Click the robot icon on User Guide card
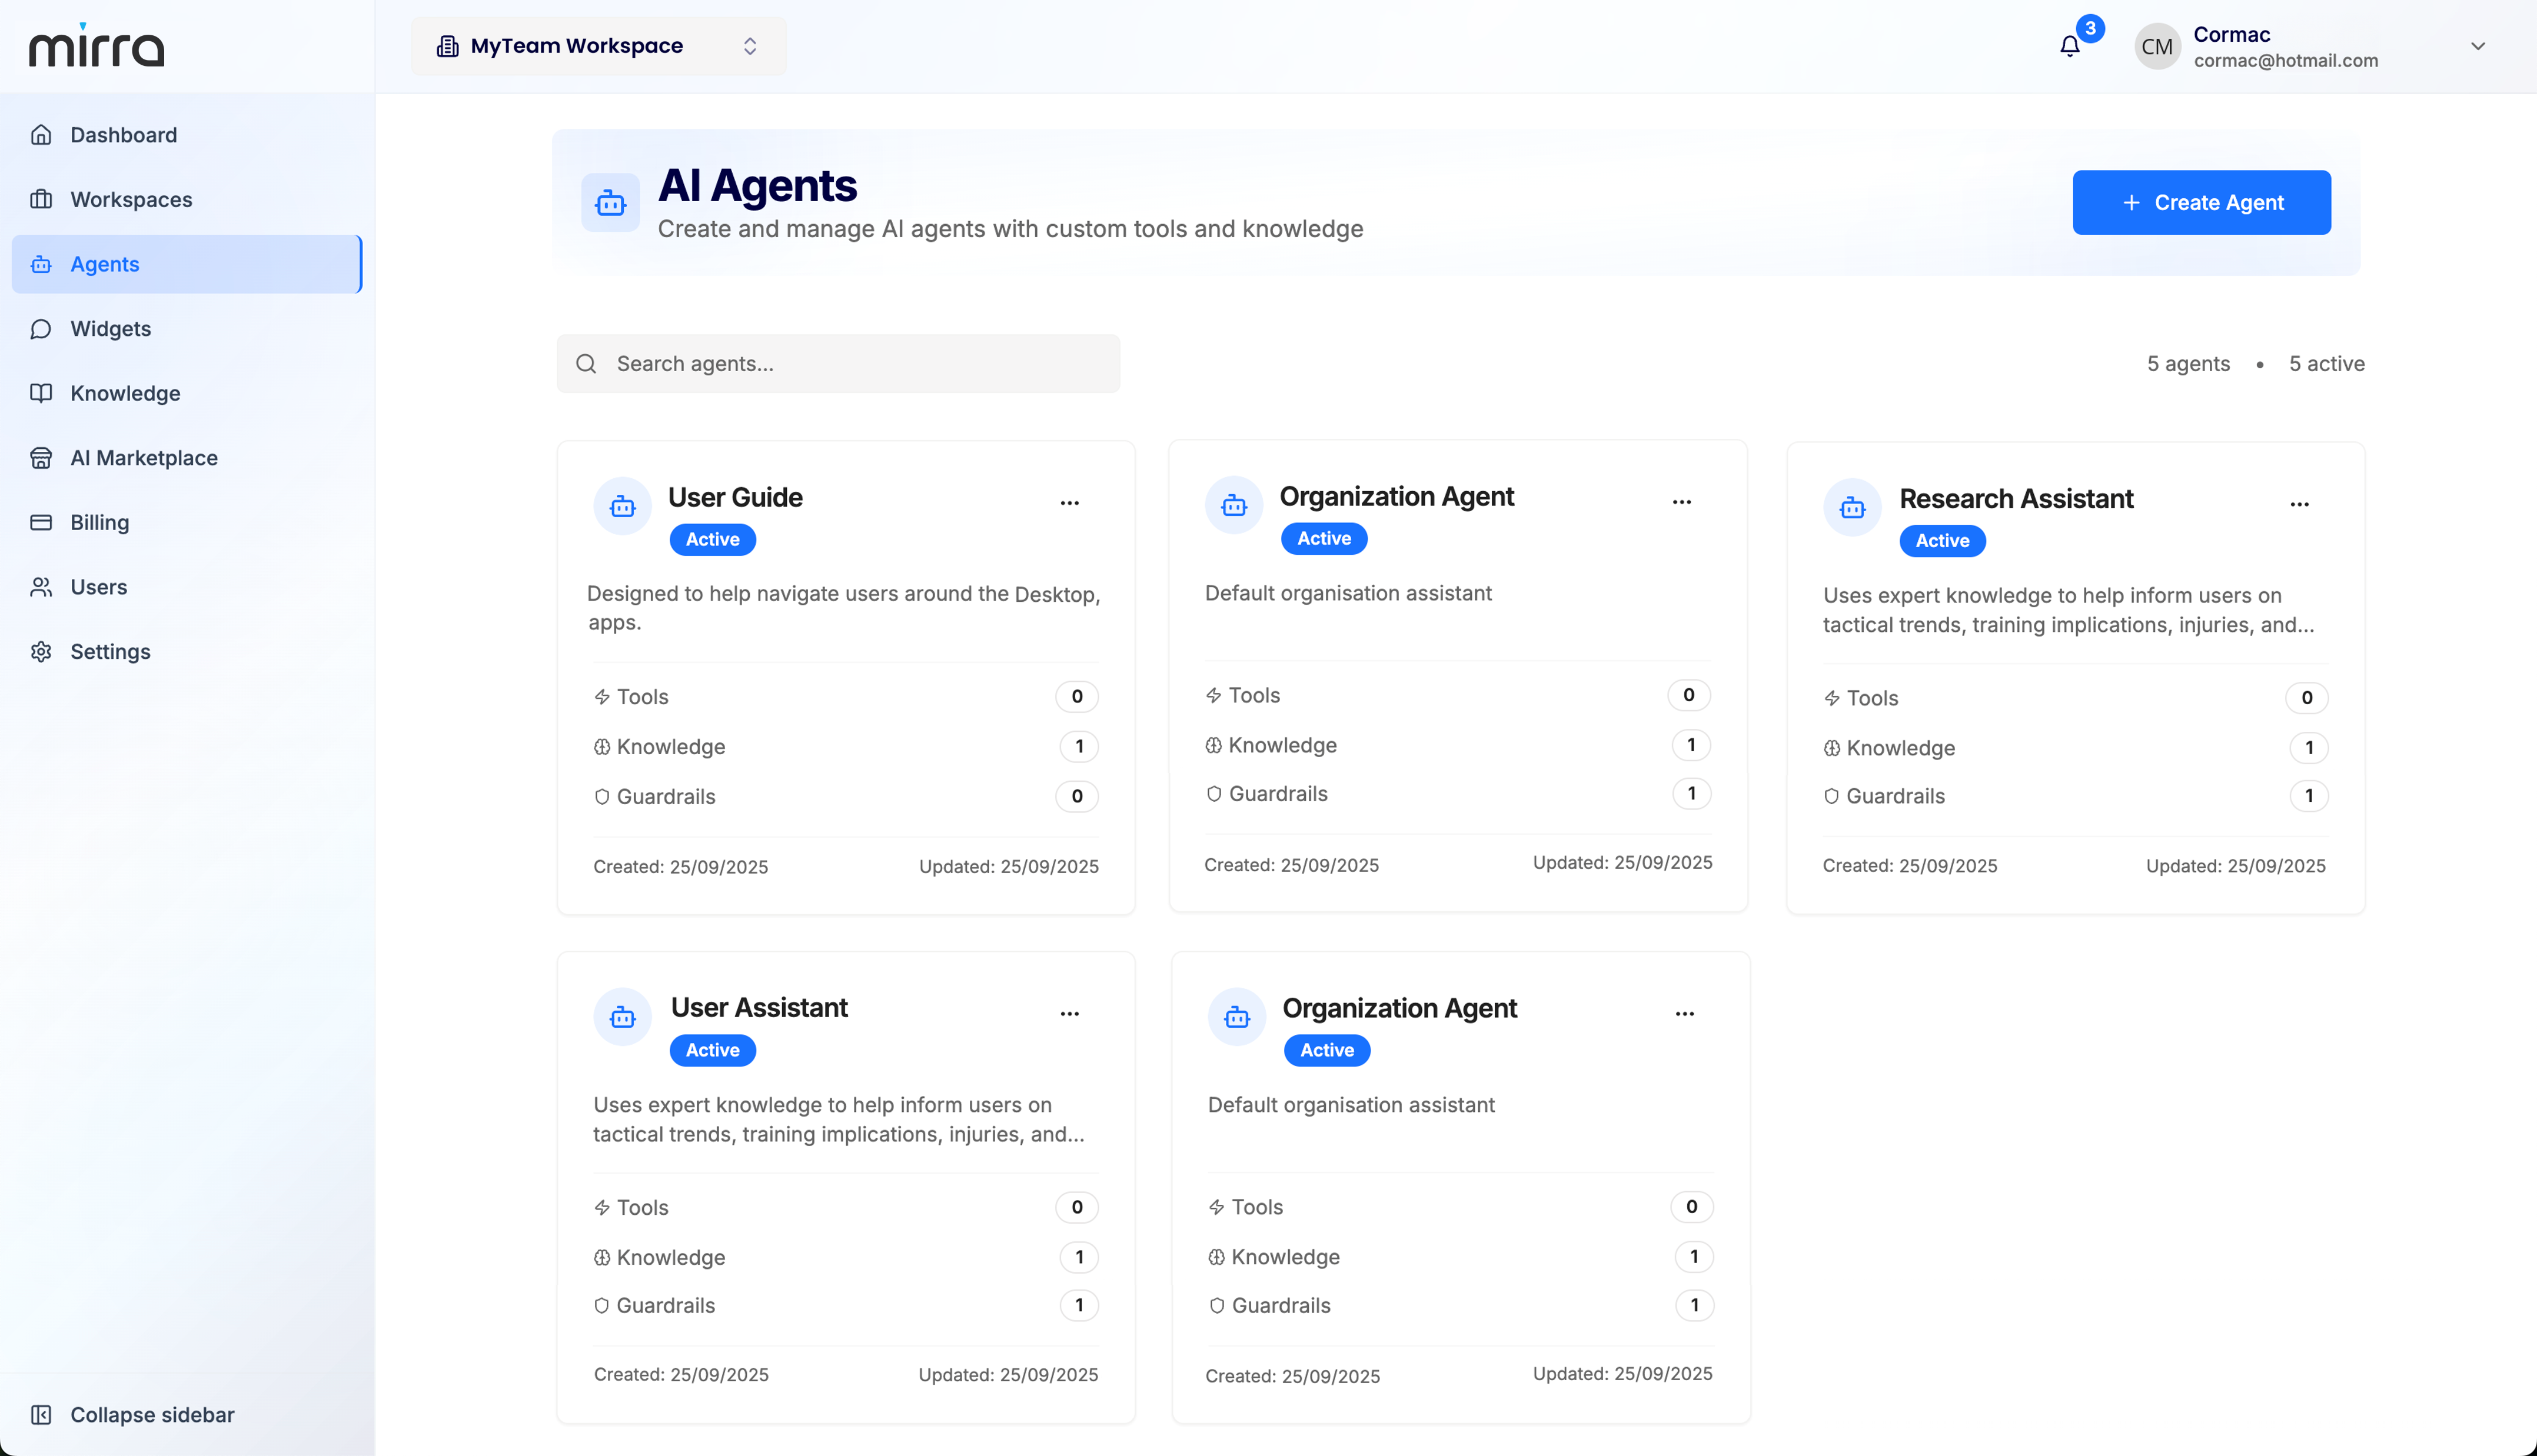This screenshot has height=1456, width=2537. pyautogui.click(x=622, y=507)
